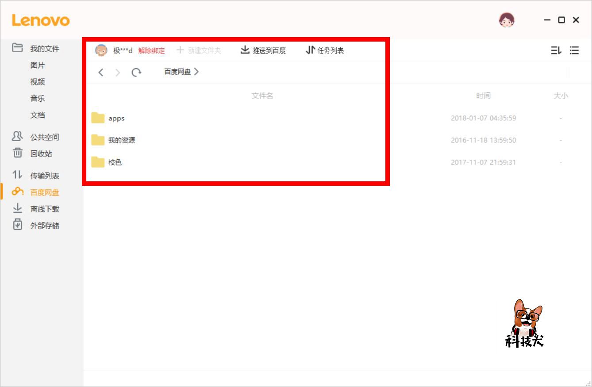The image size is (592, 387).
Task: Open the sort order icon at top right
Action: (556, 50)
